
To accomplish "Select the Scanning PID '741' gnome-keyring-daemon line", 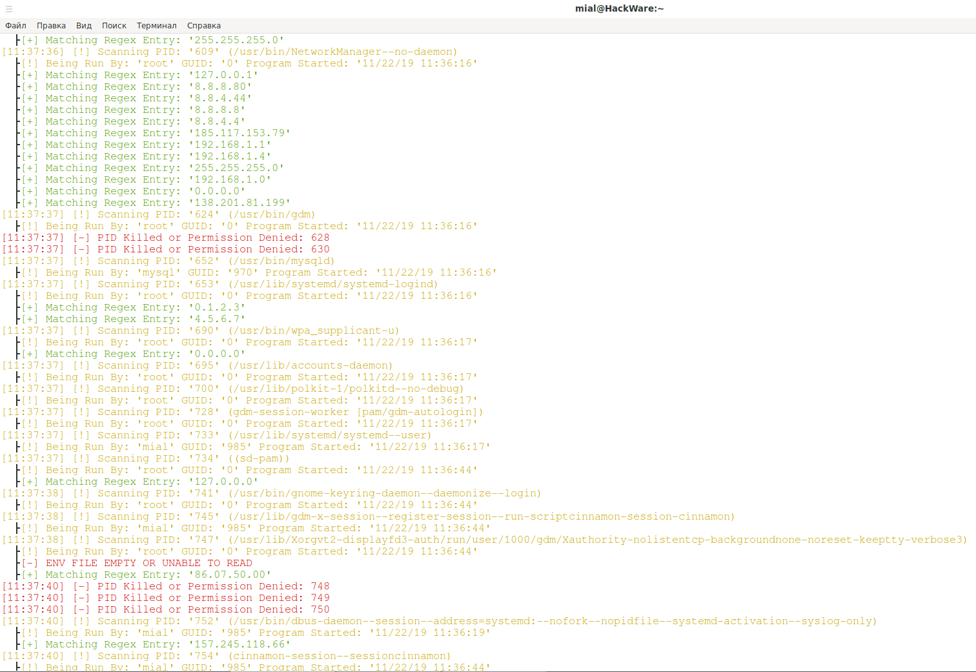I will pos(272,493).
